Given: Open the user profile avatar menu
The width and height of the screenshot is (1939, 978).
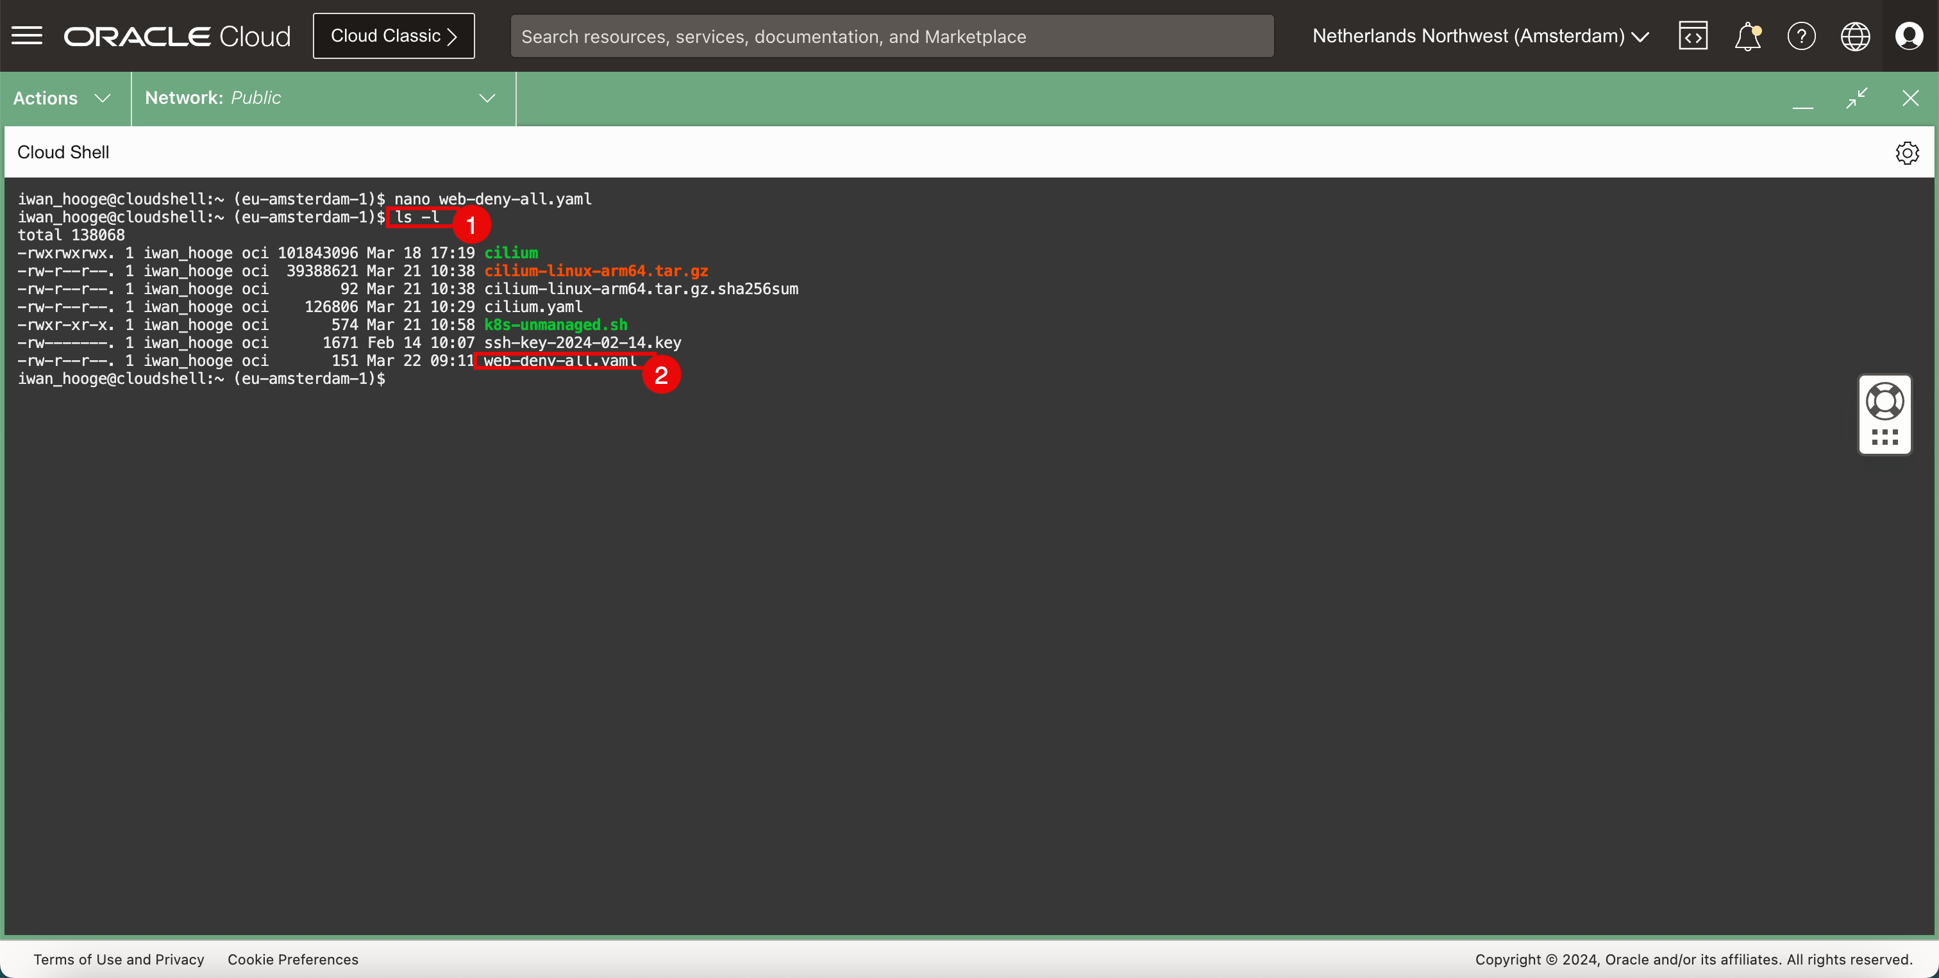Looking at the screenshot, I should tap(1909, 35).
